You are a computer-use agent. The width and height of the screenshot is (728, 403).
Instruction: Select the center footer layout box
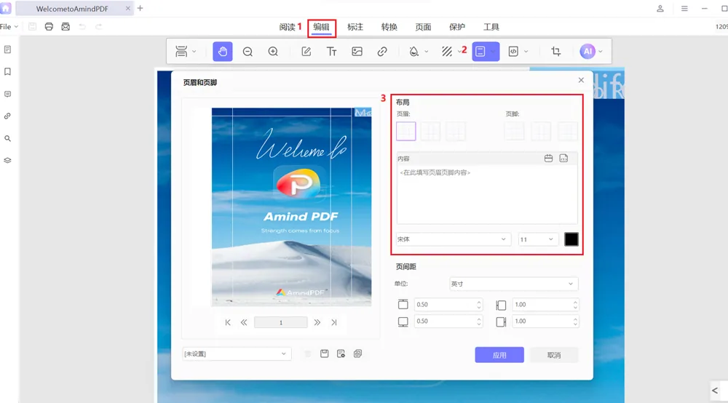click(x=541, y=131)
